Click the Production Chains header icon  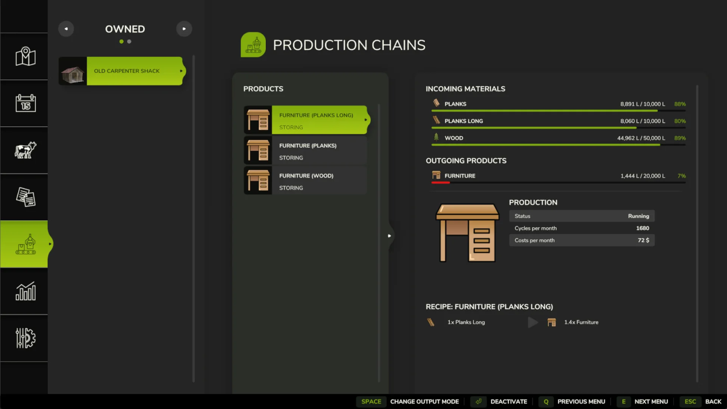click(253, 44)
